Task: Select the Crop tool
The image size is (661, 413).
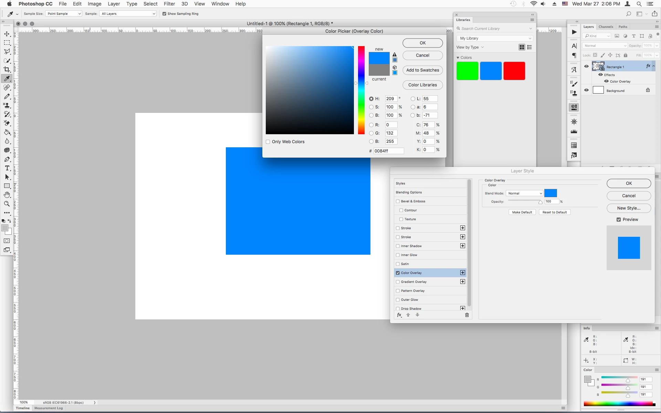Action: click(x=7, y=70)
